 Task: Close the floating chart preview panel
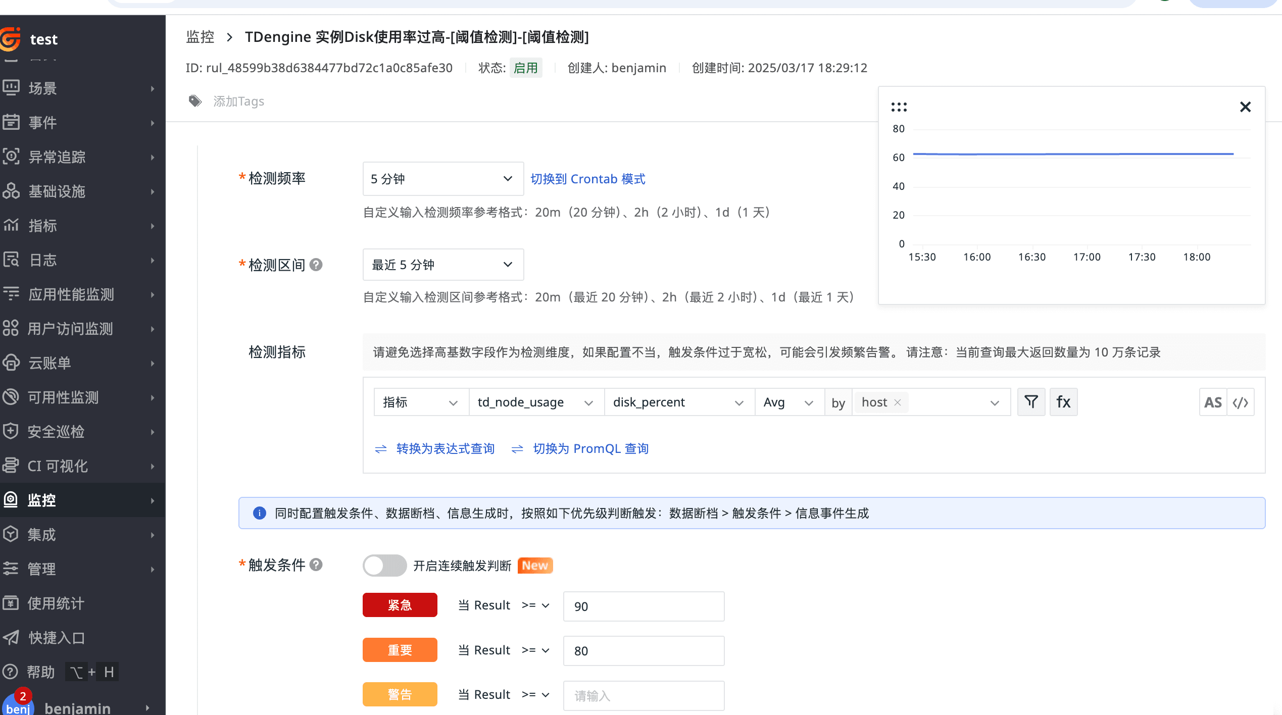click(1245, 107)
